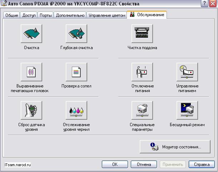The height and width of the screenshot is (172, 218).
Task: Open Управление питанием auto power settings
Action: coord(187,72)
